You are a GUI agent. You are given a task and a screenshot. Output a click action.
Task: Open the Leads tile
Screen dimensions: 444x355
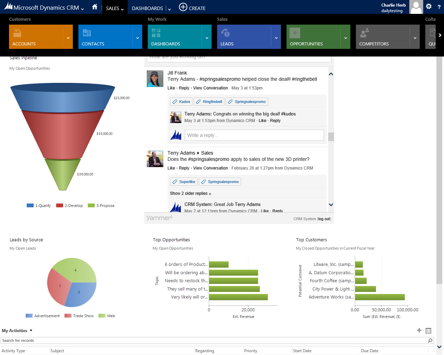244,37
